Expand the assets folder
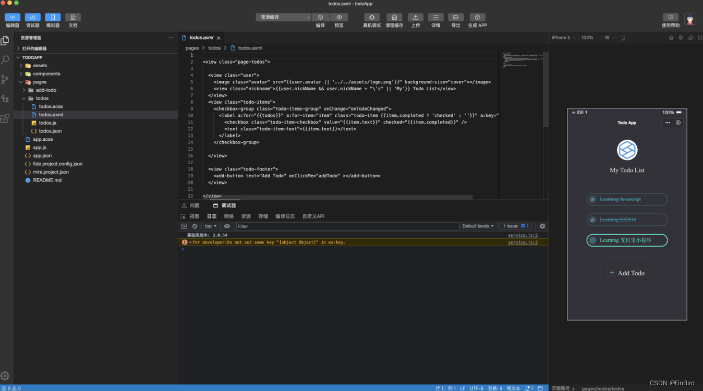Viewport: 703px width, 391px height. click(x=96, y=66)
